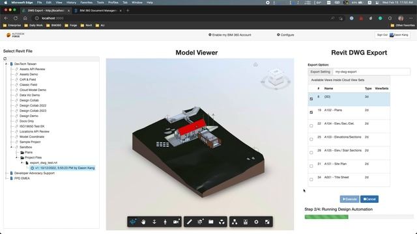Expand the Developer Advocacy Support hub
Viewport: 417px width, 234px height.
pos(7,173)
